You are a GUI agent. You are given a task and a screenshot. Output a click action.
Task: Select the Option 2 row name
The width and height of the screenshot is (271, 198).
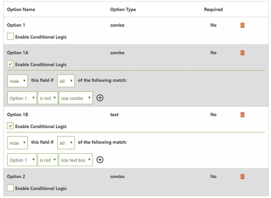[16, 177]
